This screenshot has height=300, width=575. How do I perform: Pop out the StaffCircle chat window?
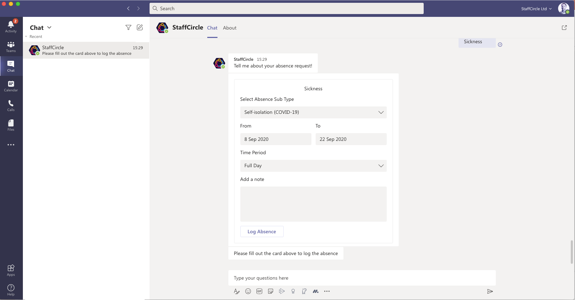coord(564,27)
